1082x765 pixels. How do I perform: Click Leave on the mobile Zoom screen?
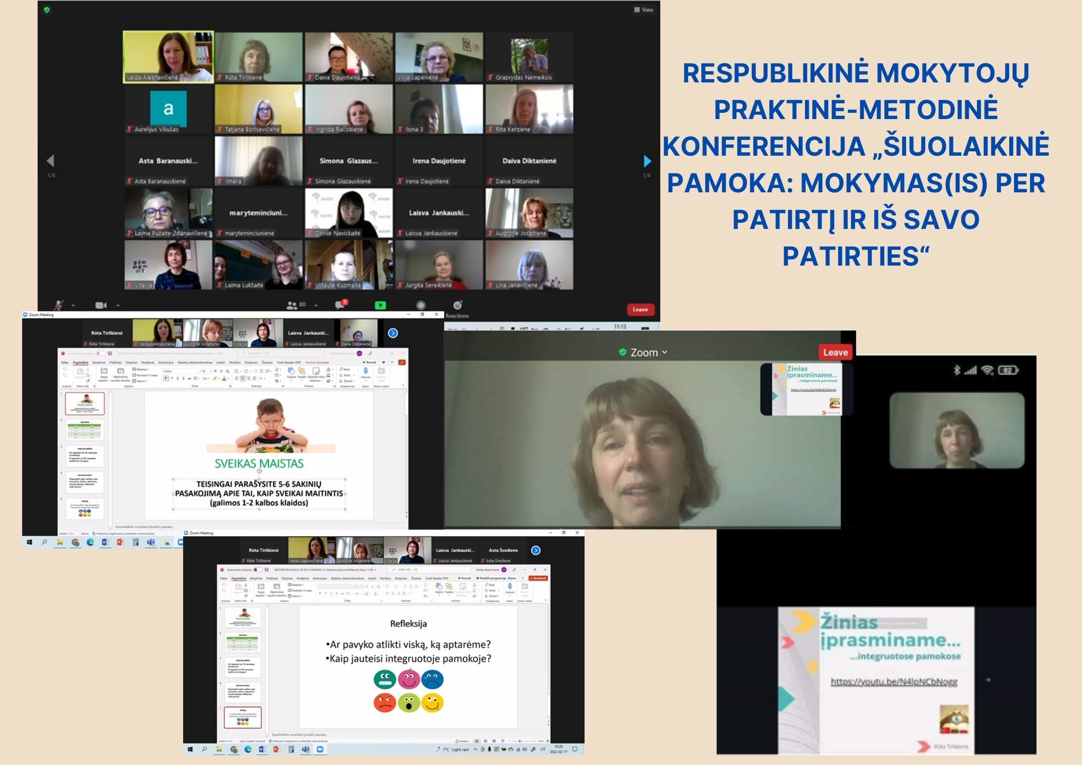pos(835,352)
